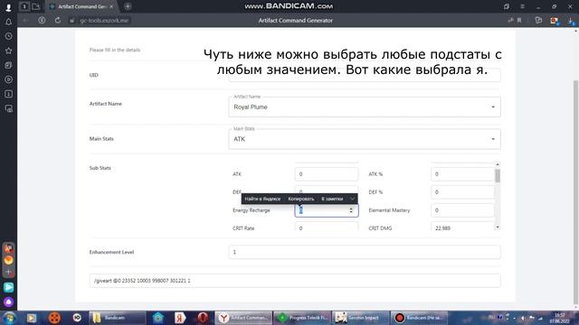The width and height of the screenshot is (579, 325).
Task: Click the taskbar clock
Action: click(560, 318)
